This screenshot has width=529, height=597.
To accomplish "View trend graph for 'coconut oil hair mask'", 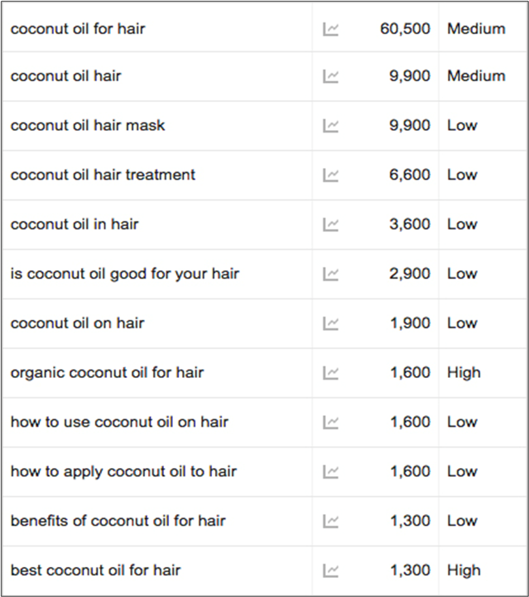I will [331, 126].
